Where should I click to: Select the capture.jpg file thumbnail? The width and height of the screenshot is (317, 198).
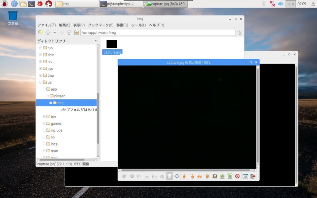click(x=112, y=44)
